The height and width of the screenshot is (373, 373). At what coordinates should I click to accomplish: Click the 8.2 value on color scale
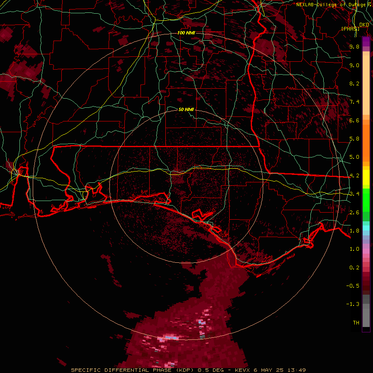coord(354,83)
